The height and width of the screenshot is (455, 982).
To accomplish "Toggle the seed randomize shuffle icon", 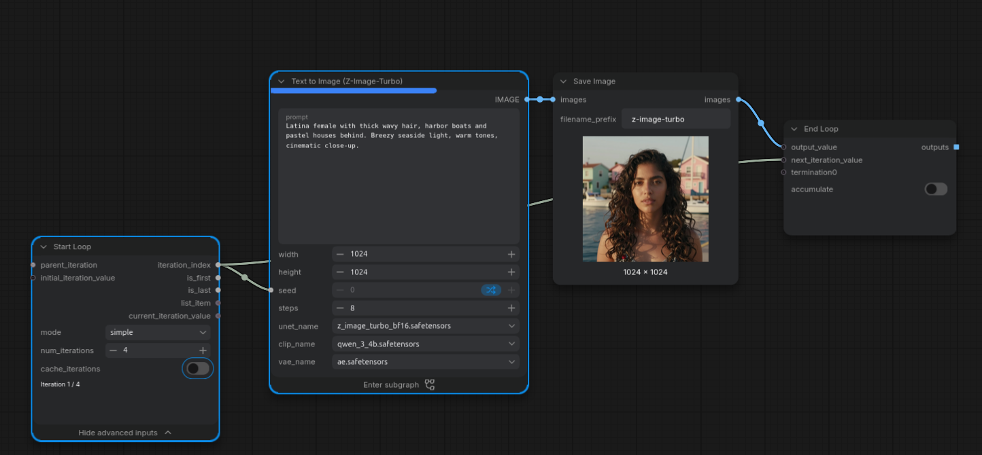I will point(491,290).
